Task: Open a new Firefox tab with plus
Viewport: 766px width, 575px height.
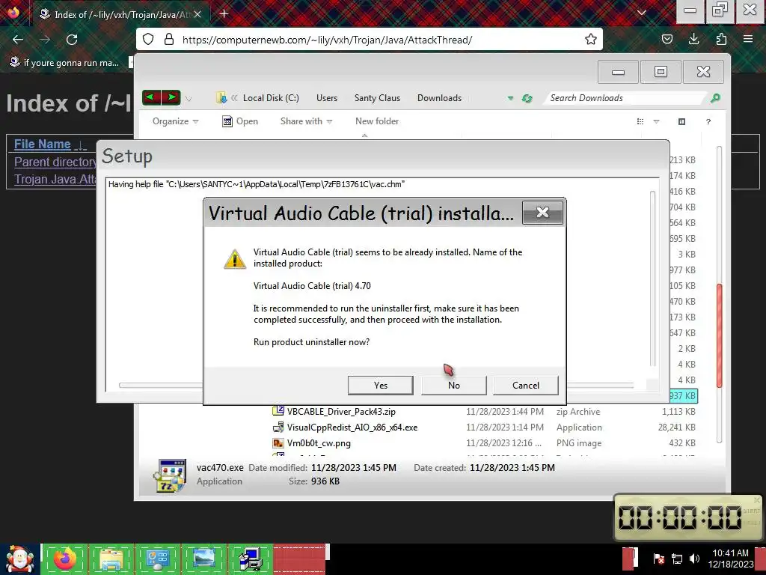Action: coord(224,13)
